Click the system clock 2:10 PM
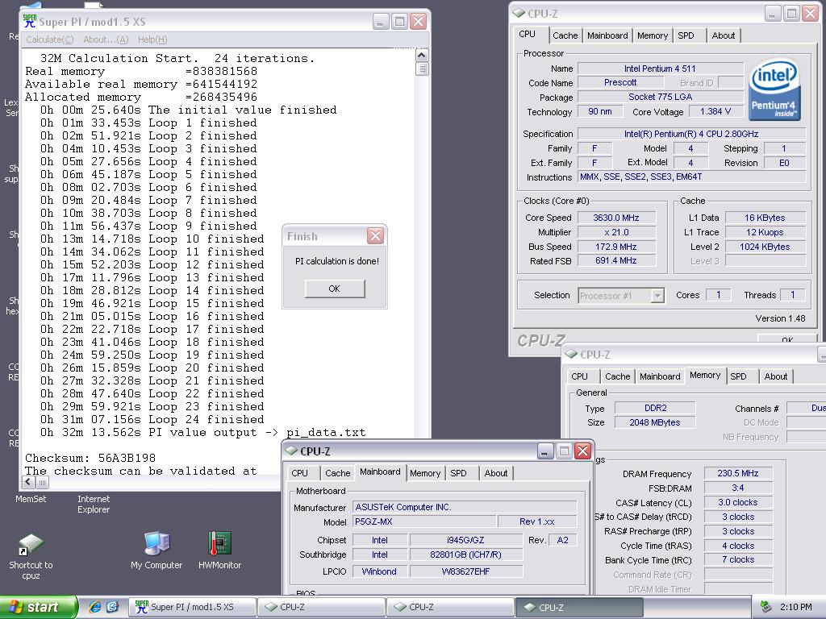Image resolution: width=826 pixels, height=619 pixels. coord(795,607)
